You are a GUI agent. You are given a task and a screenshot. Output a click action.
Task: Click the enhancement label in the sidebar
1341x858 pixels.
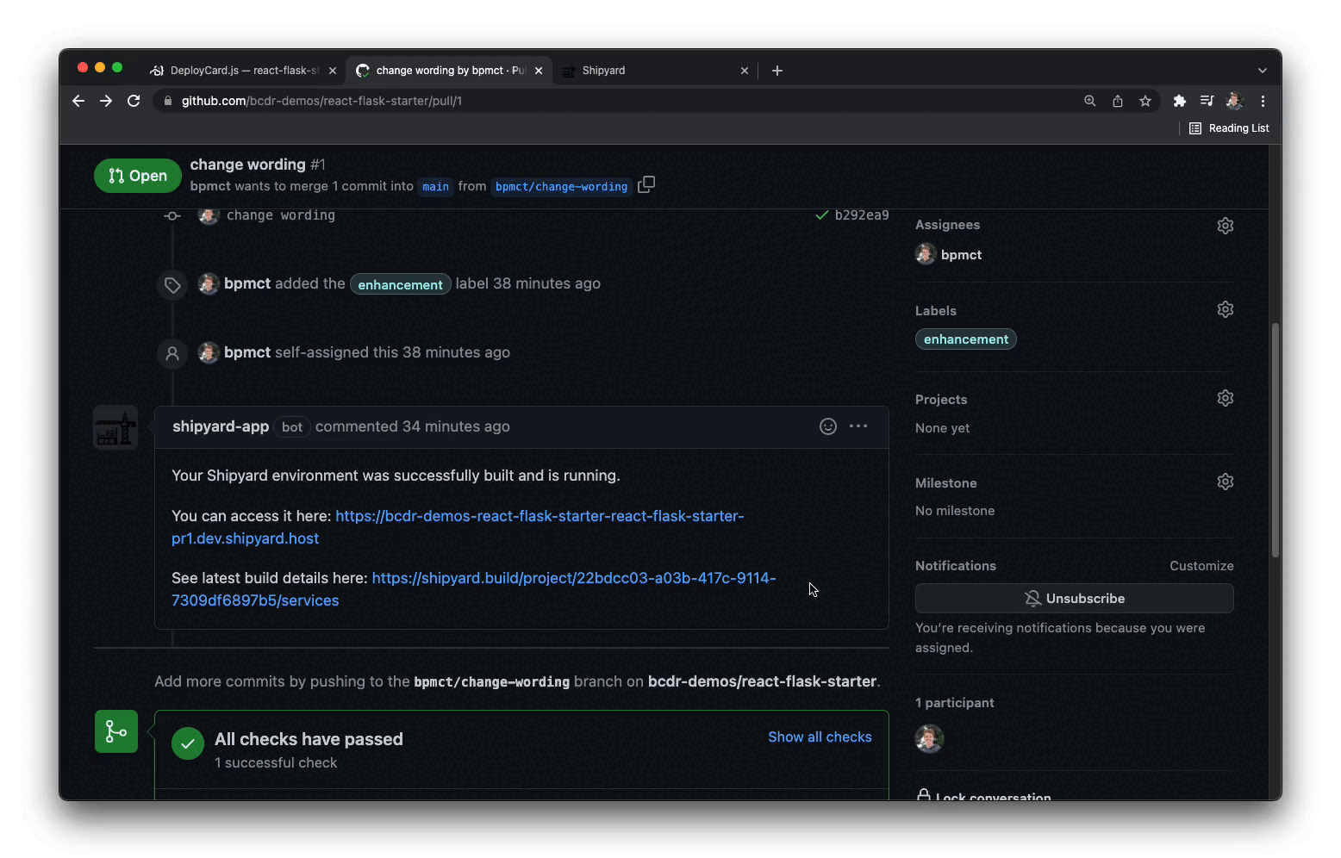click(966, 339)
